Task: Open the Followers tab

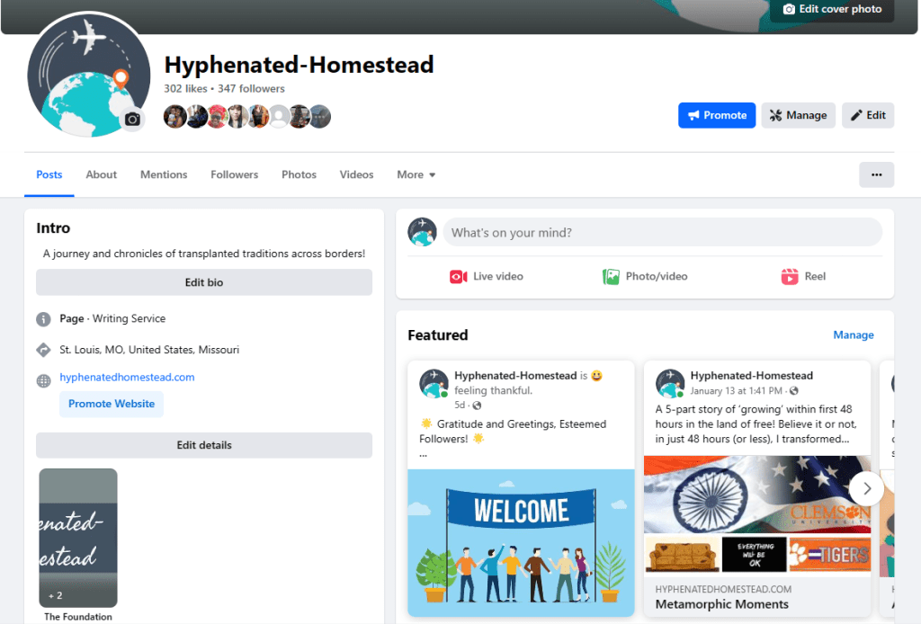Action: [x=234, y=174]
